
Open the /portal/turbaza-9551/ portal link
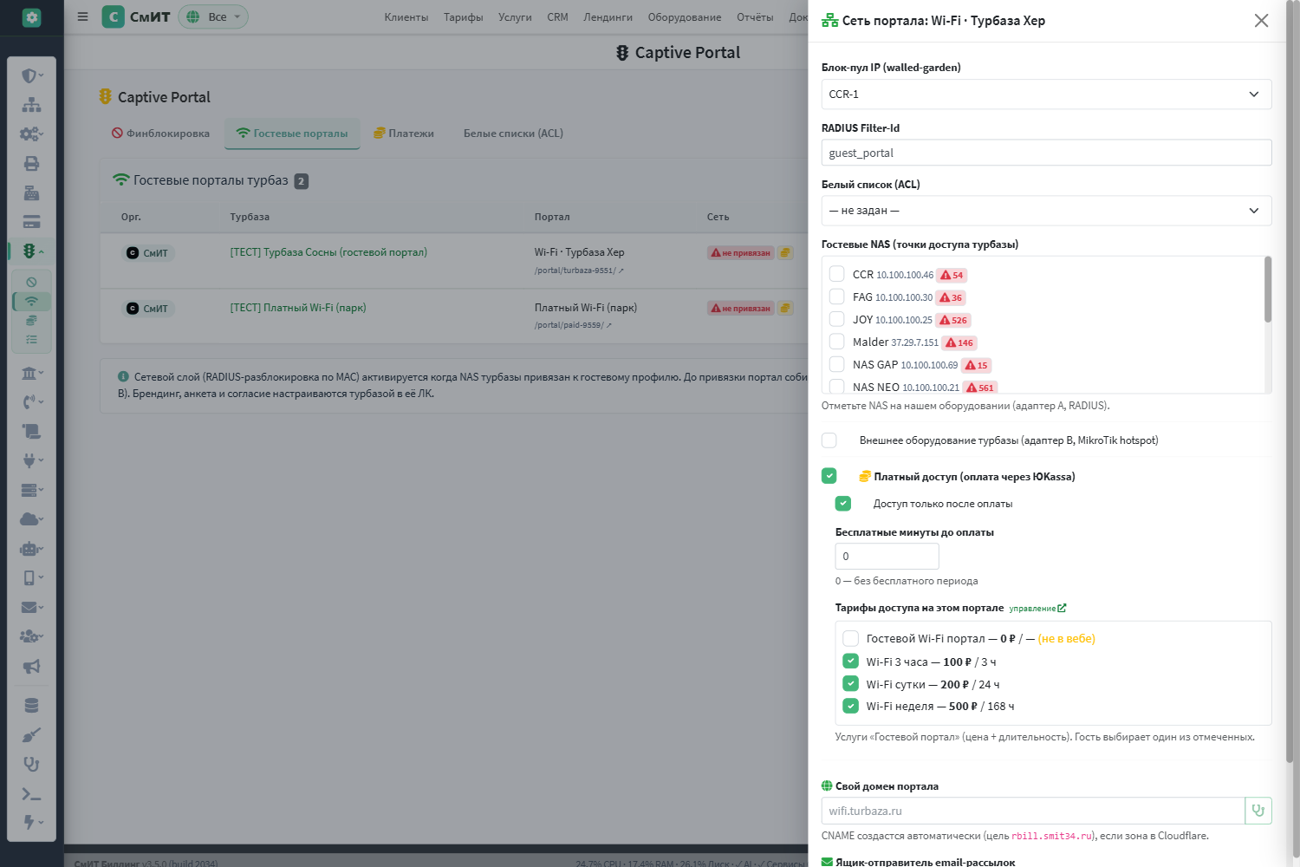(x=579, y=271)
